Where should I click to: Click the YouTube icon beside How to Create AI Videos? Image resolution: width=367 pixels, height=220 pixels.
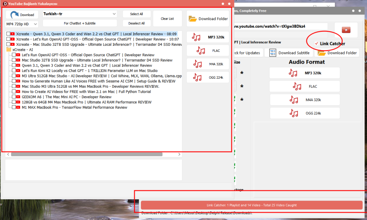pyautogui.click(x=18, y=92)
